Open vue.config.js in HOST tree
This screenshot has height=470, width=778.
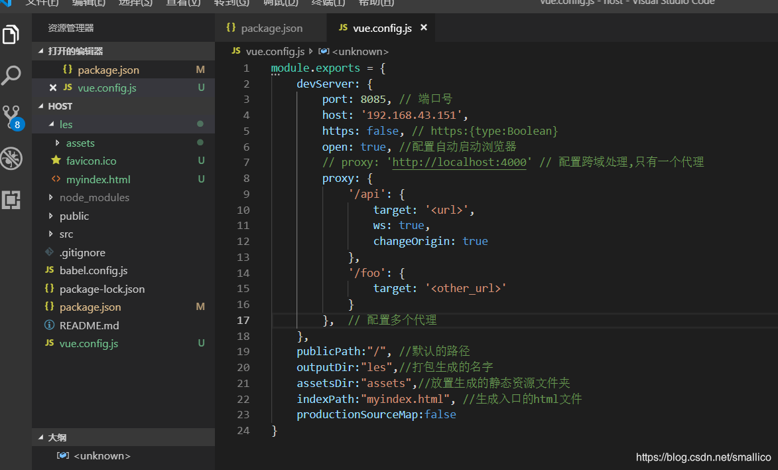click(123, 344)
